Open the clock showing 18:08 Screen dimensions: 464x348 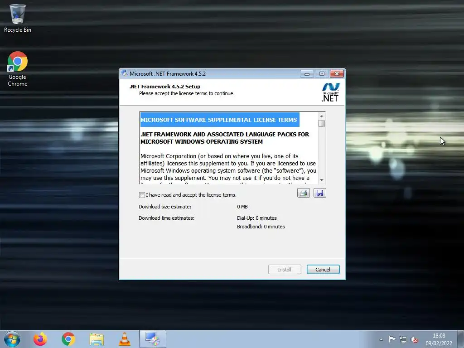tap(439, 339)
